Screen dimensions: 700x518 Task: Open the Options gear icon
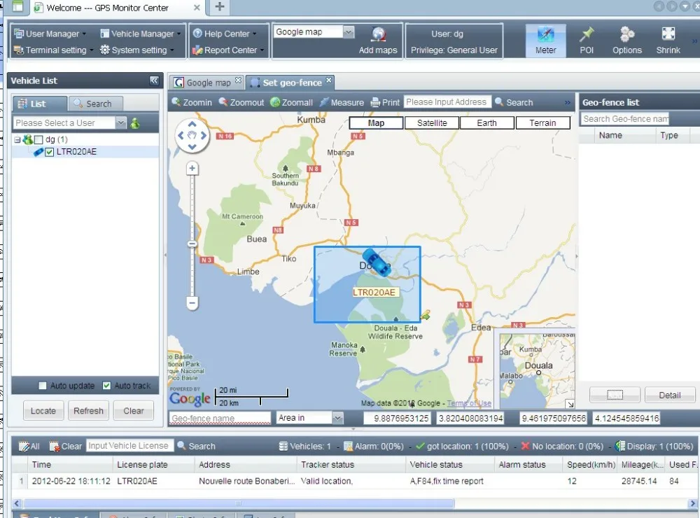[627, 34]
